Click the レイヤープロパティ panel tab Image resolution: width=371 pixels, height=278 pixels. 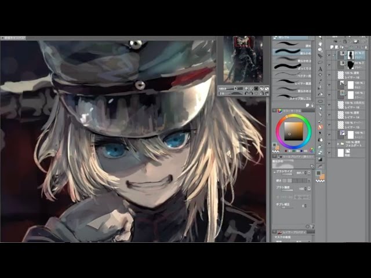[x=292, y=232]
